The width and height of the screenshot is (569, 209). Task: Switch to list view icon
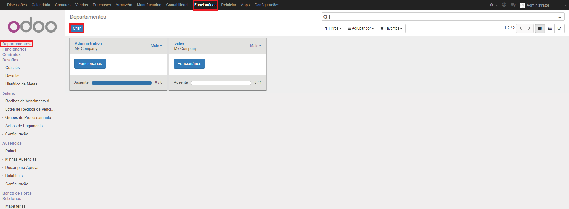click(x=550, y=28)
